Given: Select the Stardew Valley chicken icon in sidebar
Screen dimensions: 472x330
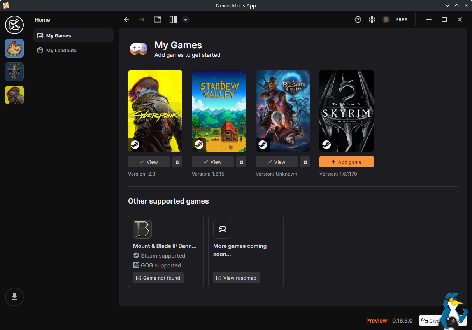Looking at the screenshot, I should coord(14,48).
